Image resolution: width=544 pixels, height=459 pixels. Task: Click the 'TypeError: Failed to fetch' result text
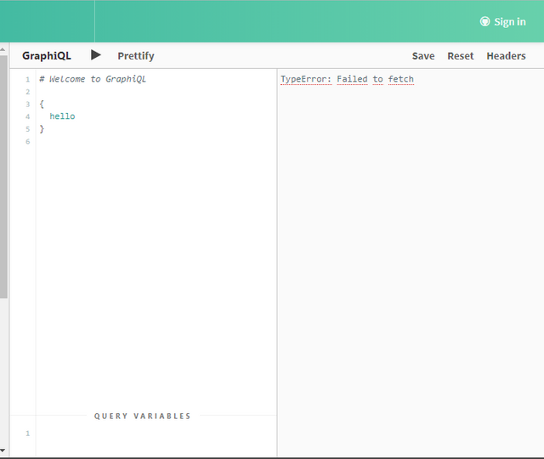click(x=347, y=79)
